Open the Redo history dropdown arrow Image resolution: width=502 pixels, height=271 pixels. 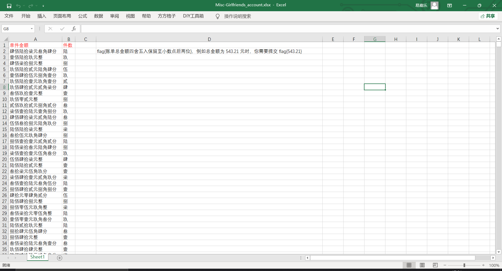(36, 5)
